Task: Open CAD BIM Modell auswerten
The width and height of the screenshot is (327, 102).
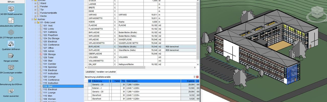Action: tap(11, 9)
